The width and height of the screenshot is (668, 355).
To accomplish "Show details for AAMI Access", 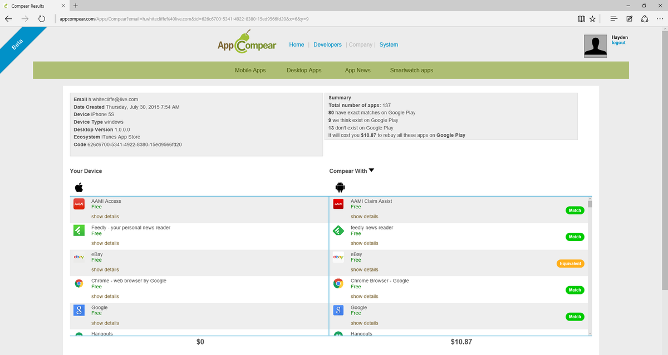I will point(105,217).
